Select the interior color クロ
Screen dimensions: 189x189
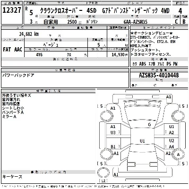click(x=69, y=55)
